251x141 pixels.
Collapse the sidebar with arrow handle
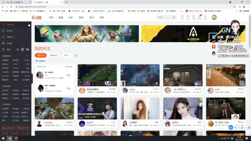[x=32, y=79]
